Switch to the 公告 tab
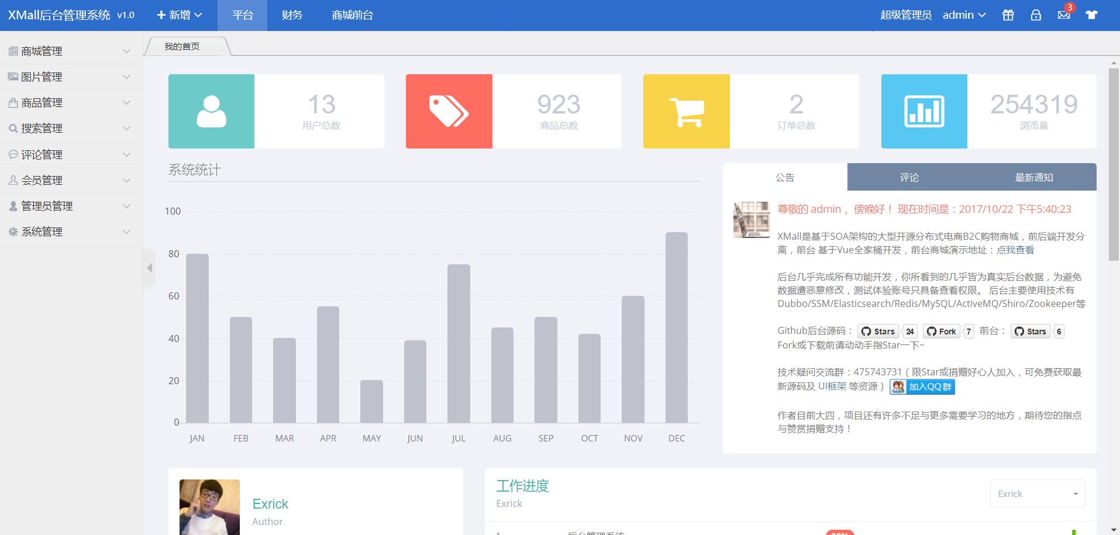Screen dimensions: 1120x535 [x=785, y=177]
